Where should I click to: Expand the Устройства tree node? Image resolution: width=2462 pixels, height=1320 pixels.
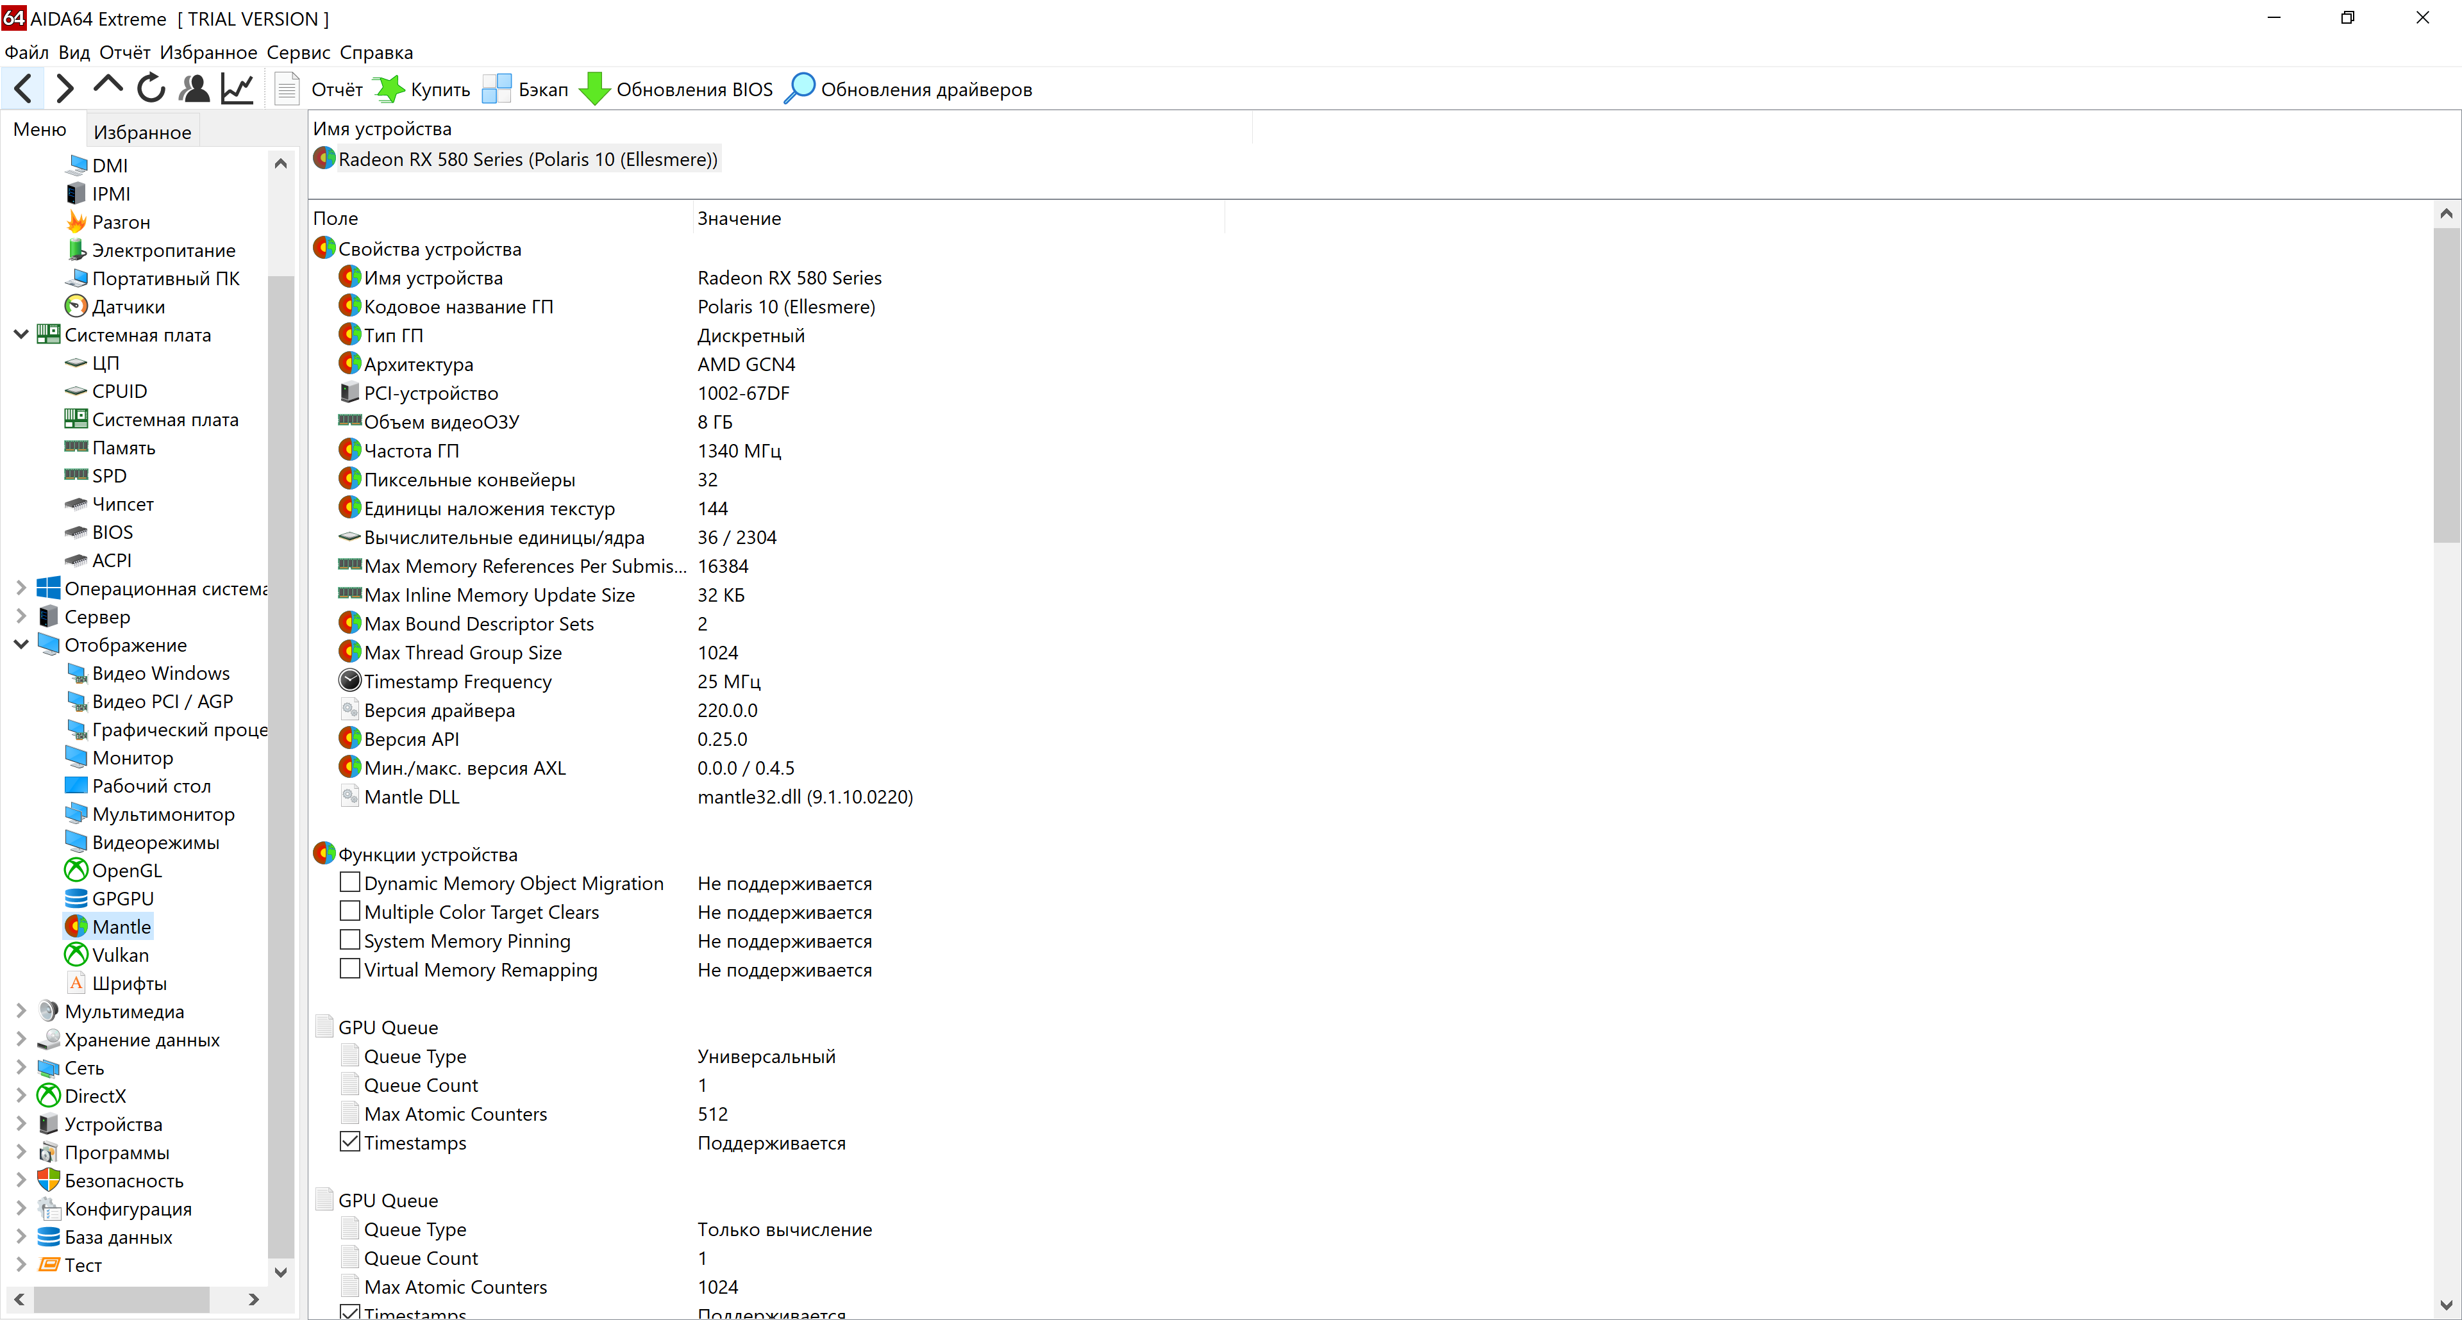pyautogui.click(x=21, y=1123)
